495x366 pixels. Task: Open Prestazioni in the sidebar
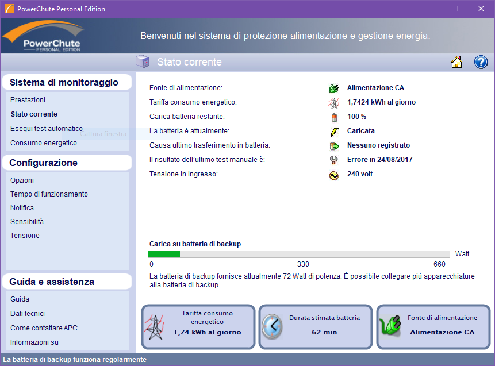pyautogui.click(x=28, y=100)
